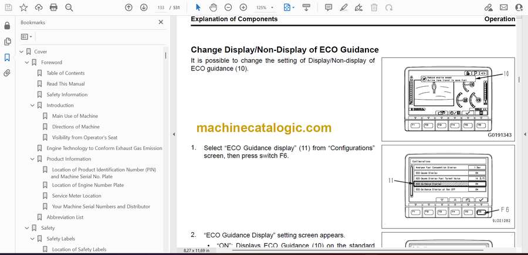Send file by email icon
The width and height of the screenshot is (528, 255).
[x=504, y=8]
